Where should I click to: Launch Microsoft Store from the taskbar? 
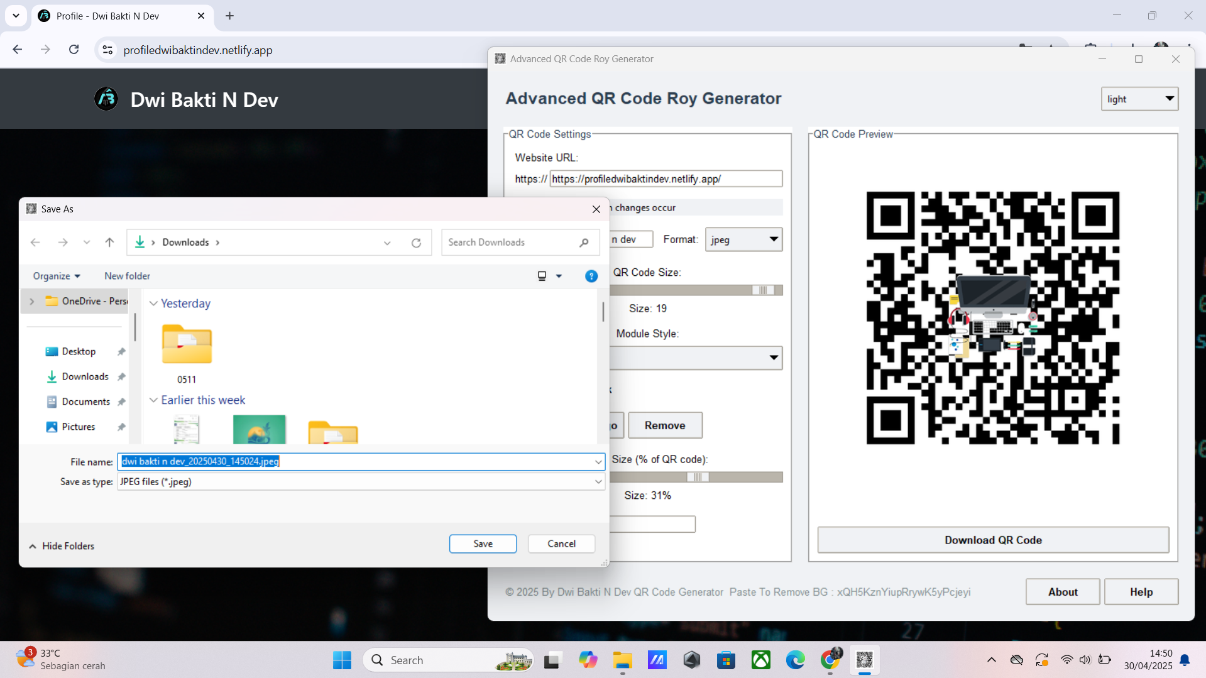[x=726, y=660]
